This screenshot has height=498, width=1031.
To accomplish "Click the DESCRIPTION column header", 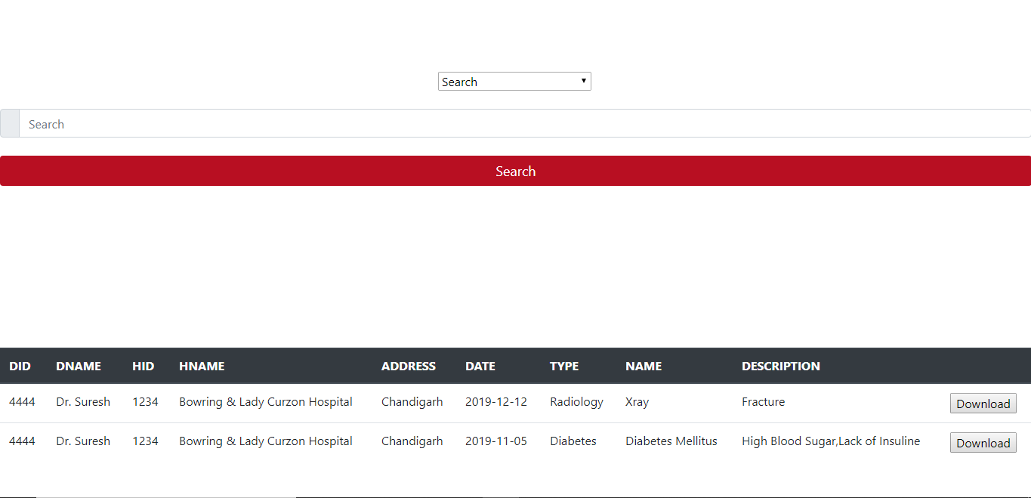I will (x=781, y=366).
